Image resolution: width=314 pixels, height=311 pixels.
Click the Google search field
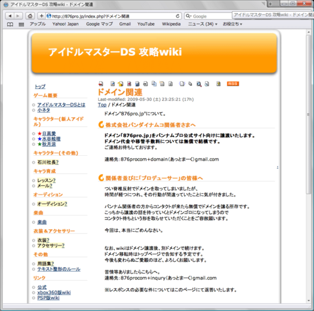[x=208, y=16]
